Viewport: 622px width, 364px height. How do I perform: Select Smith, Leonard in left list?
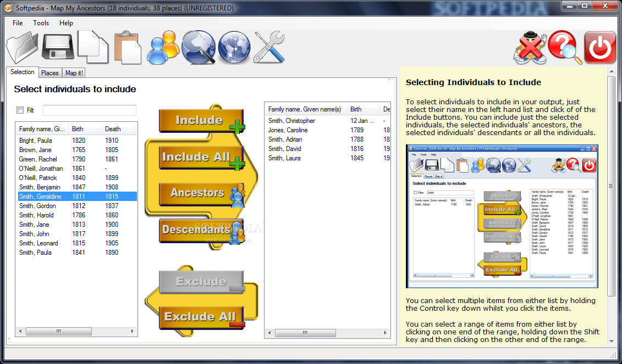pos(77,243)
